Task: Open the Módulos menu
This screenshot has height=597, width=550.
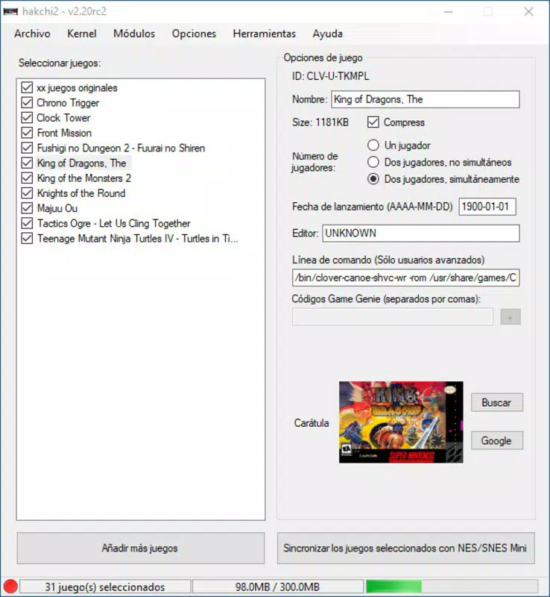Action: 134,34
